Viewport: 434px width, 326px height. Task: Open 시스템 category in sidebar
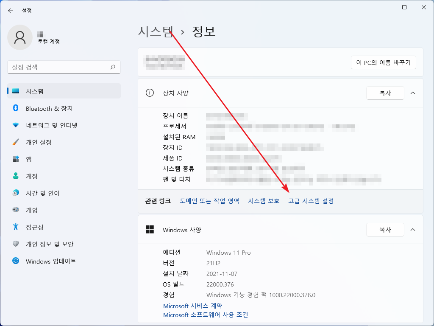pyautogui.click(x=64, y=91)
